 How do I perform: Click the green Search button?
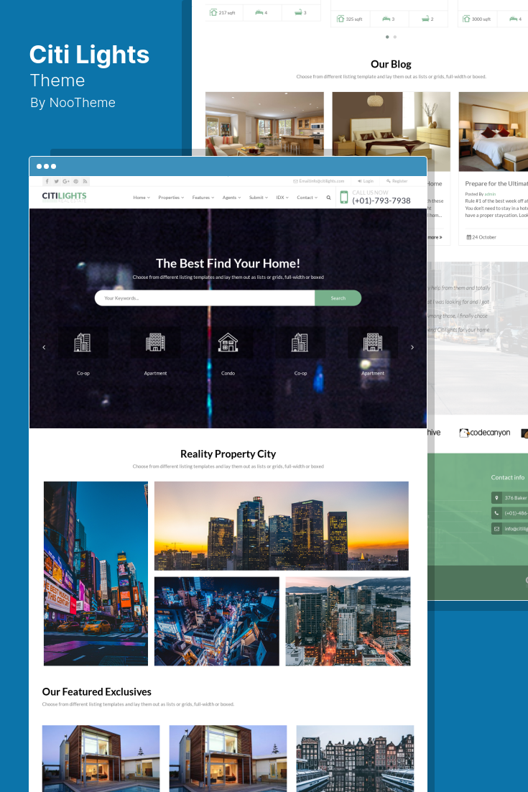(338, 298)
